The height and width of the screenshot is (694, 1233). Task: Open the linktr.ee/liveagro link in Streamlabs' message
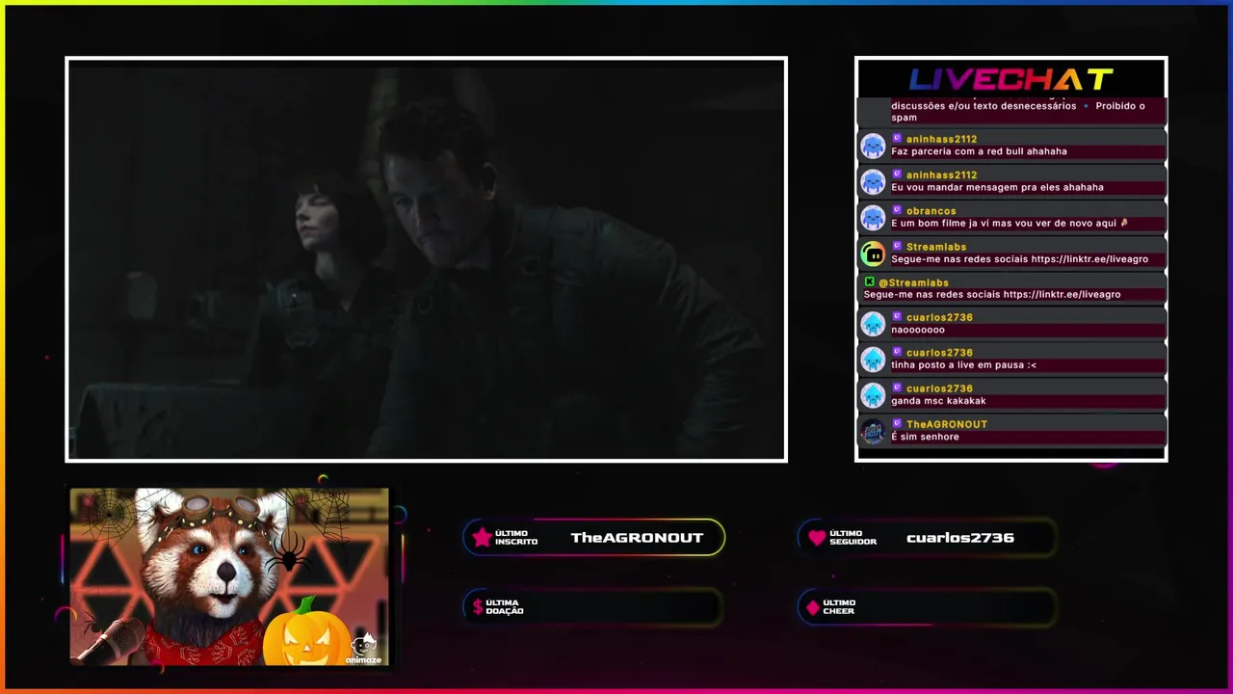tap(1089, 259)
